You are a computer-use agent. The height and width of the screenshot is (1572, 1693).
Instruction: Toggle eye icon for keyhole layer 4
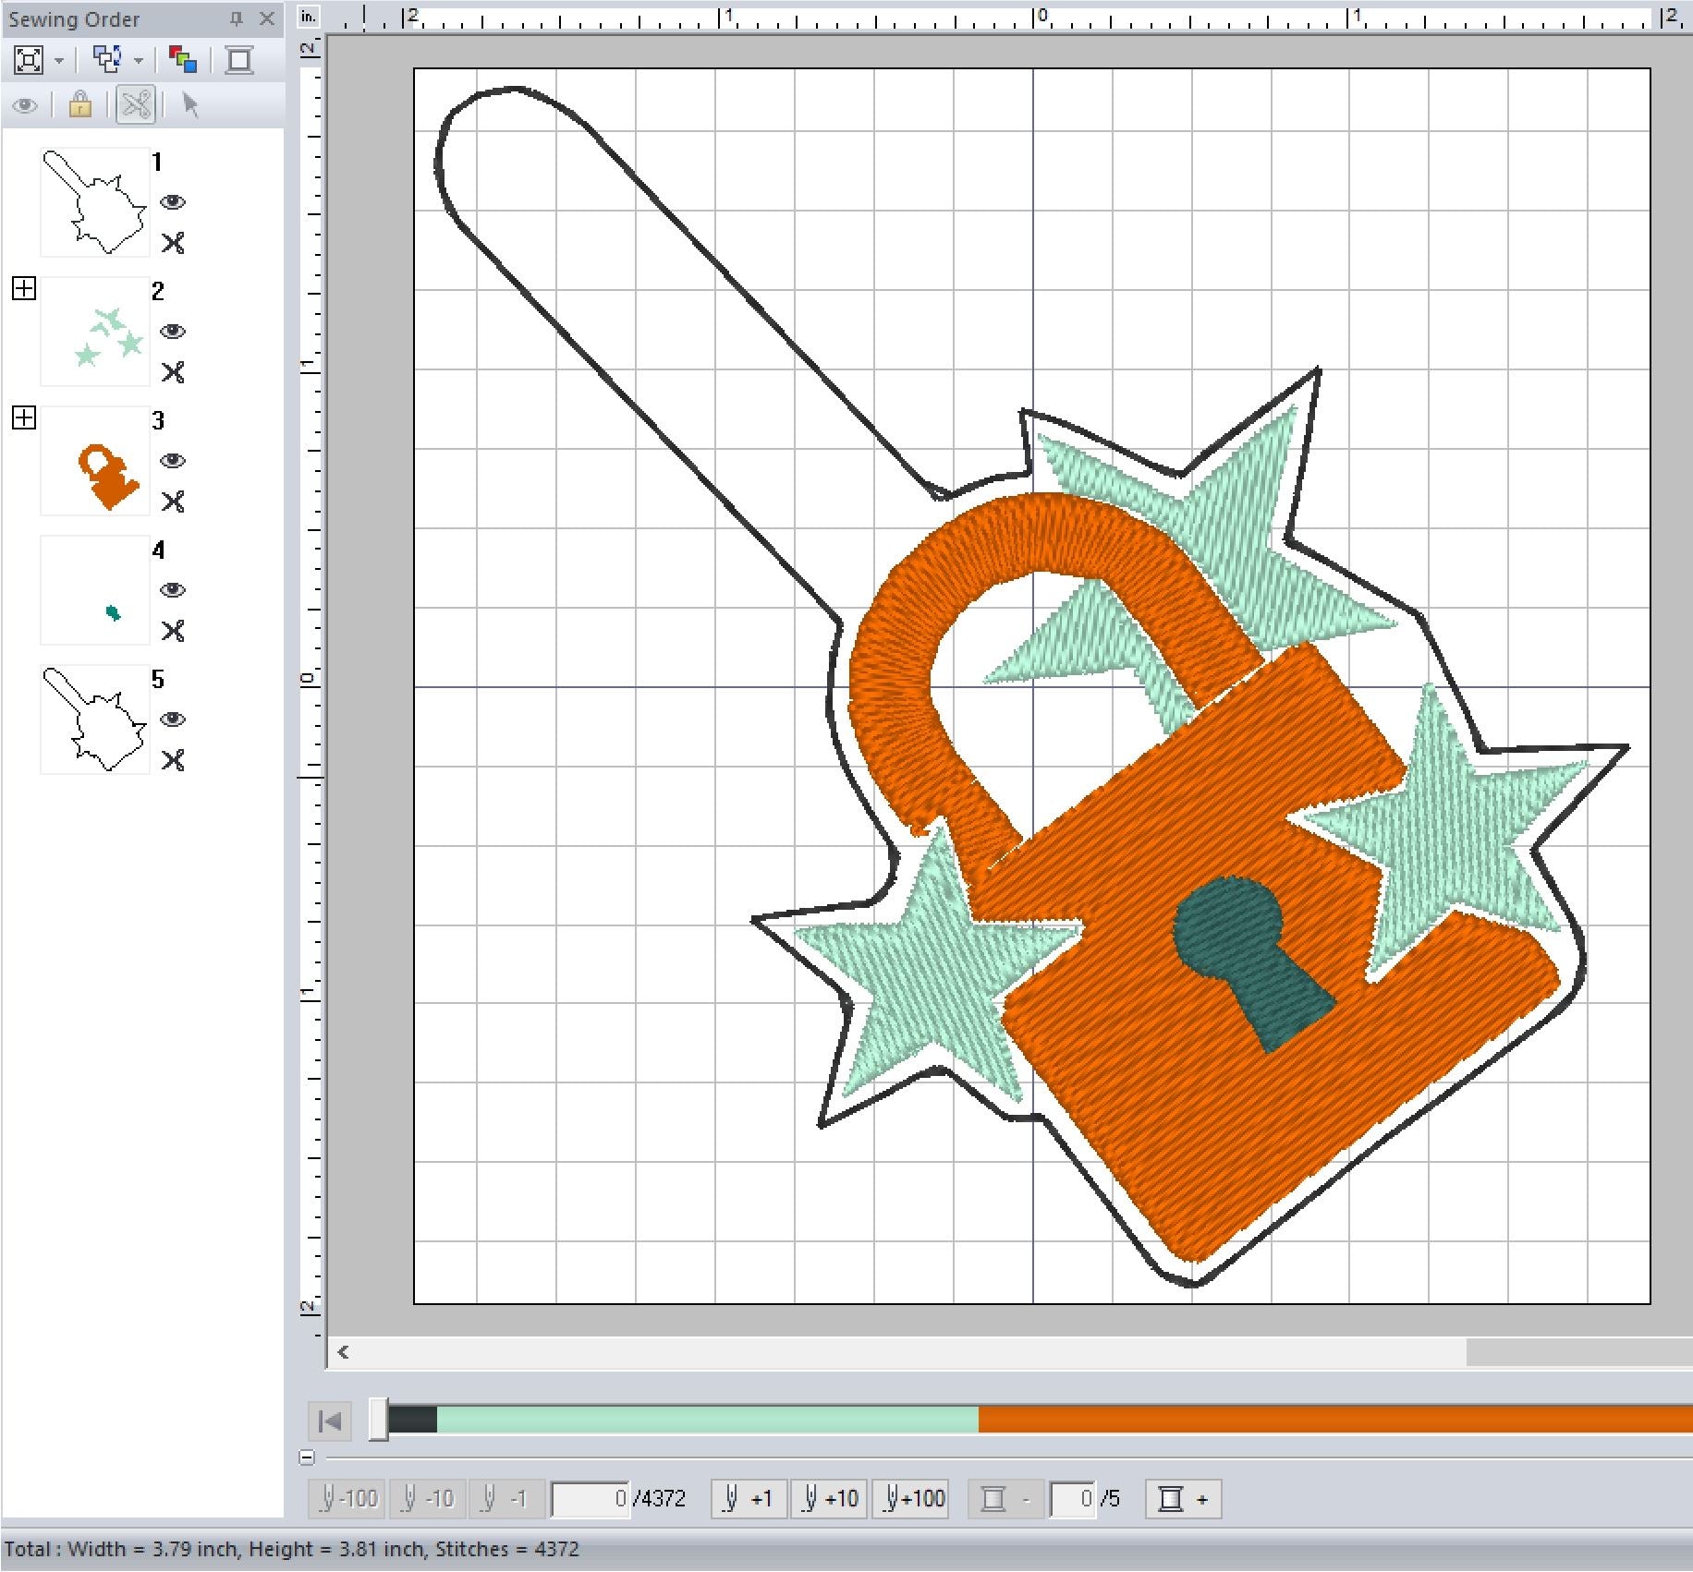click(173, 590)
